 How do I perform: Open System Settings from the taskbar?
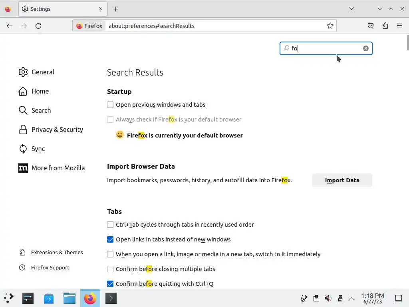[28, 298]
